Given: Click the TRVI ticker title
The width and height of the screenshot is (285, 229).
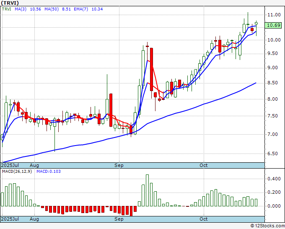Looking at the screenshot, I should [10, 3].
